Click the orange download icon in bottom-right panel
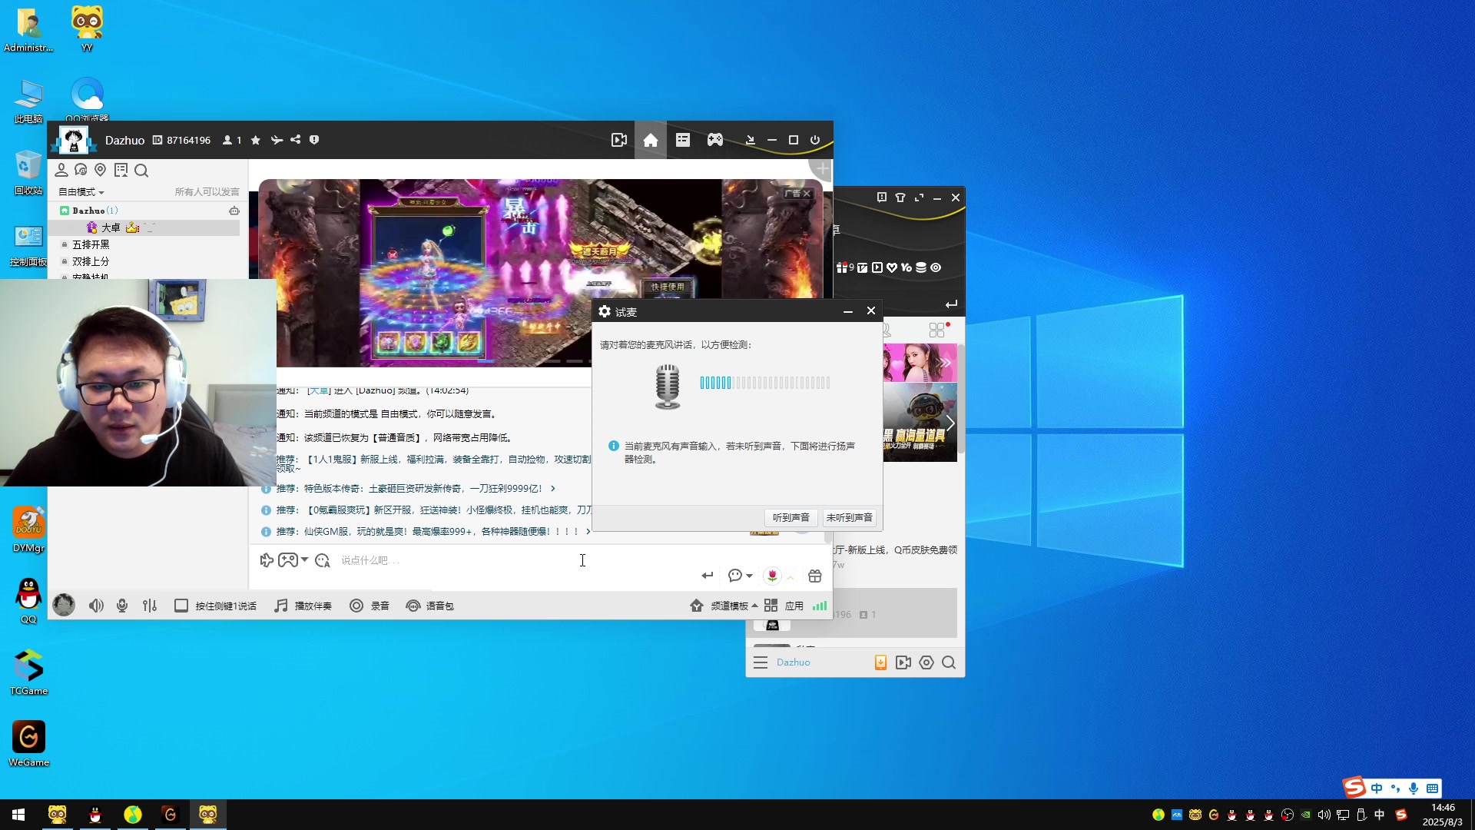This screenshot has width=1475, height=830. [880, 662]
